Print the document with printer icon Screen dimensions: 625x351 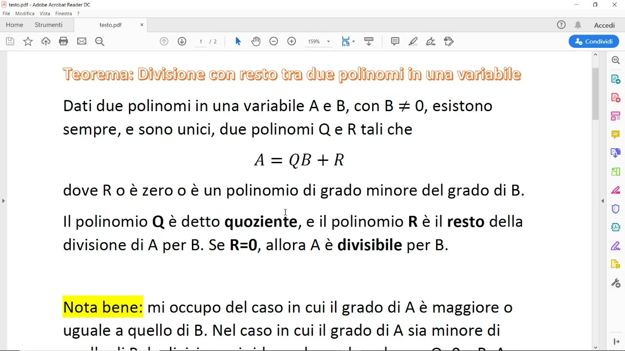(63, 41)
